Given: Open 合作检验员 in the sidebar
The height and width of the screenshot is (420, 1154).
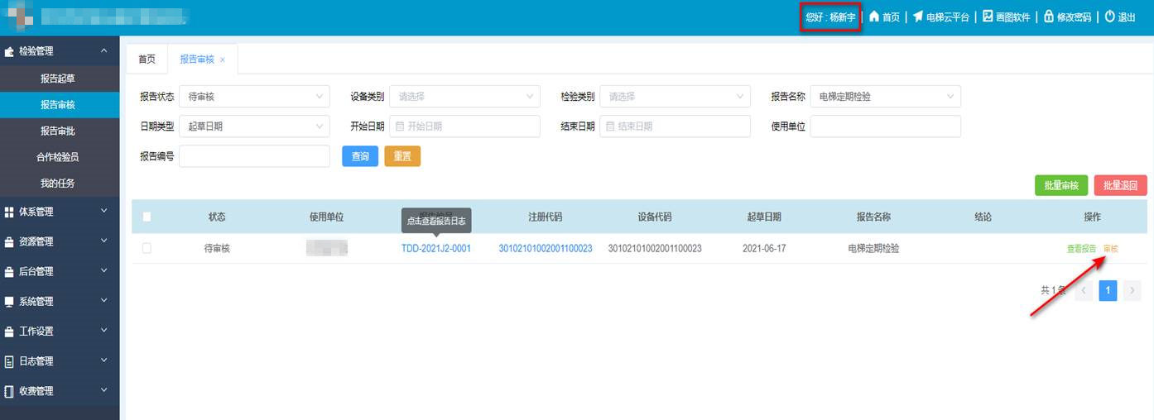Looking at the screenshot, I should [x=60, y=157].
